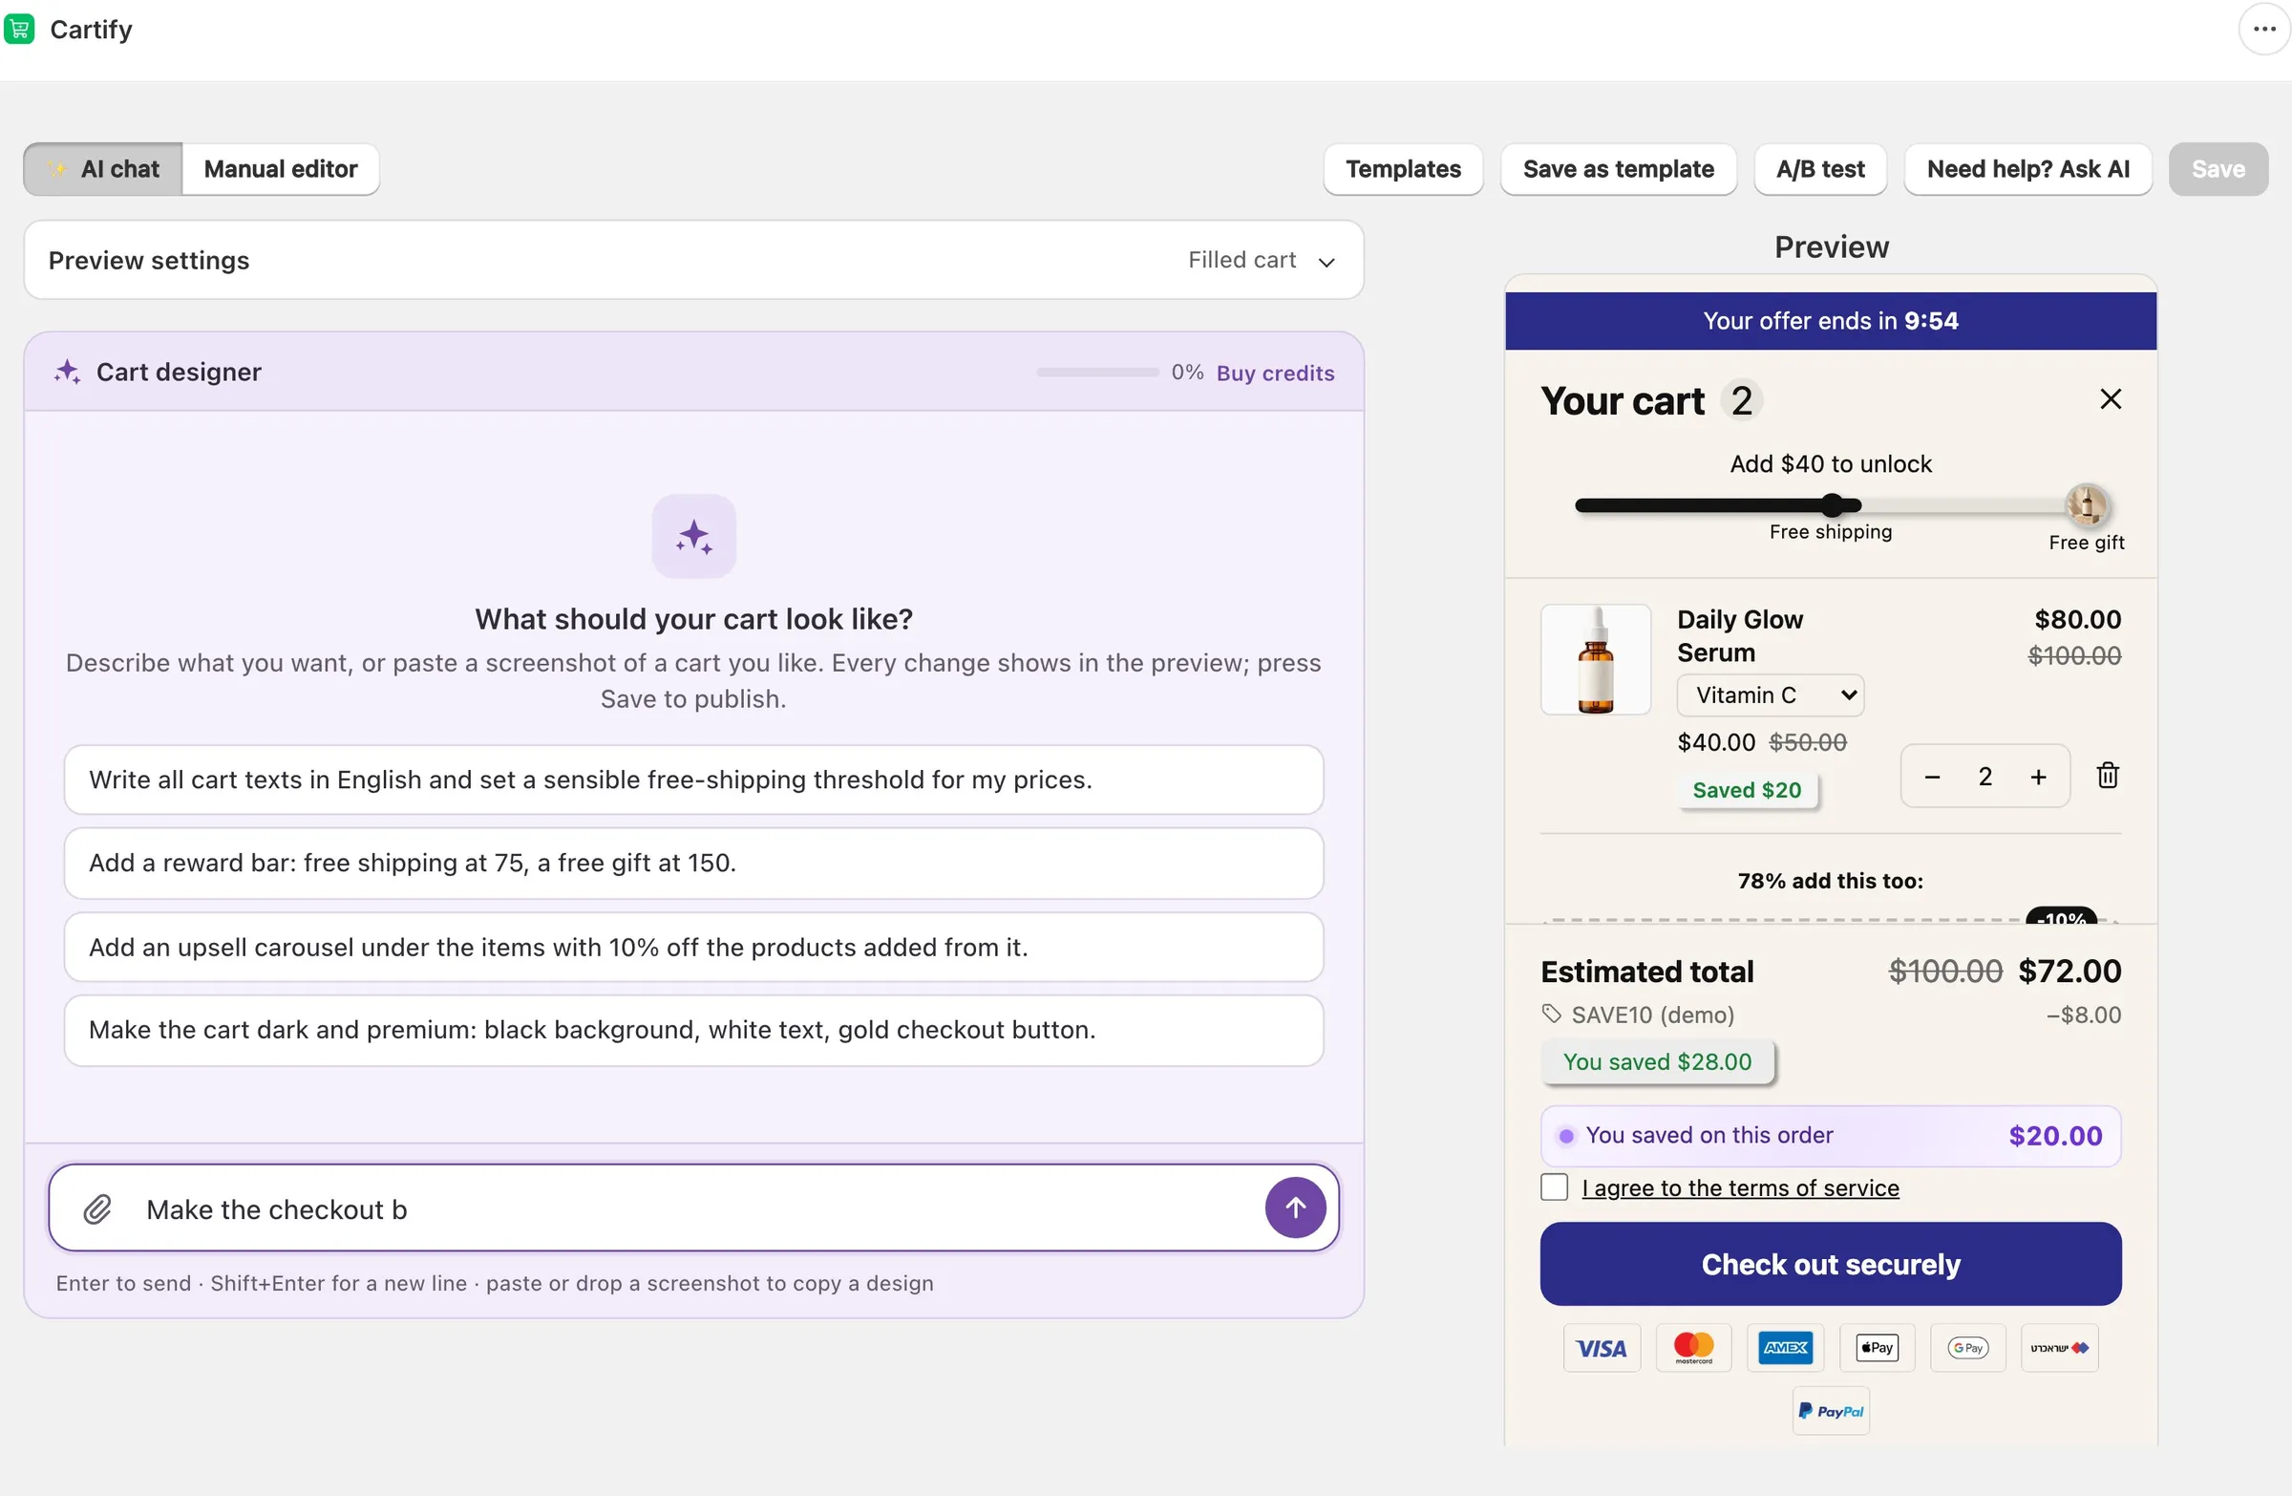Choose the reward bar suggestion prompt

(693, 864)
